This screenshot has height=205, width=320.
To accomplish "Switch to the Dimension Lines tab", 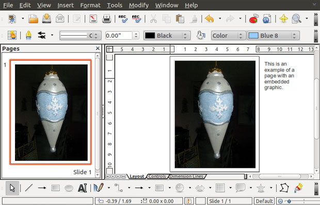I will [186, 176].
